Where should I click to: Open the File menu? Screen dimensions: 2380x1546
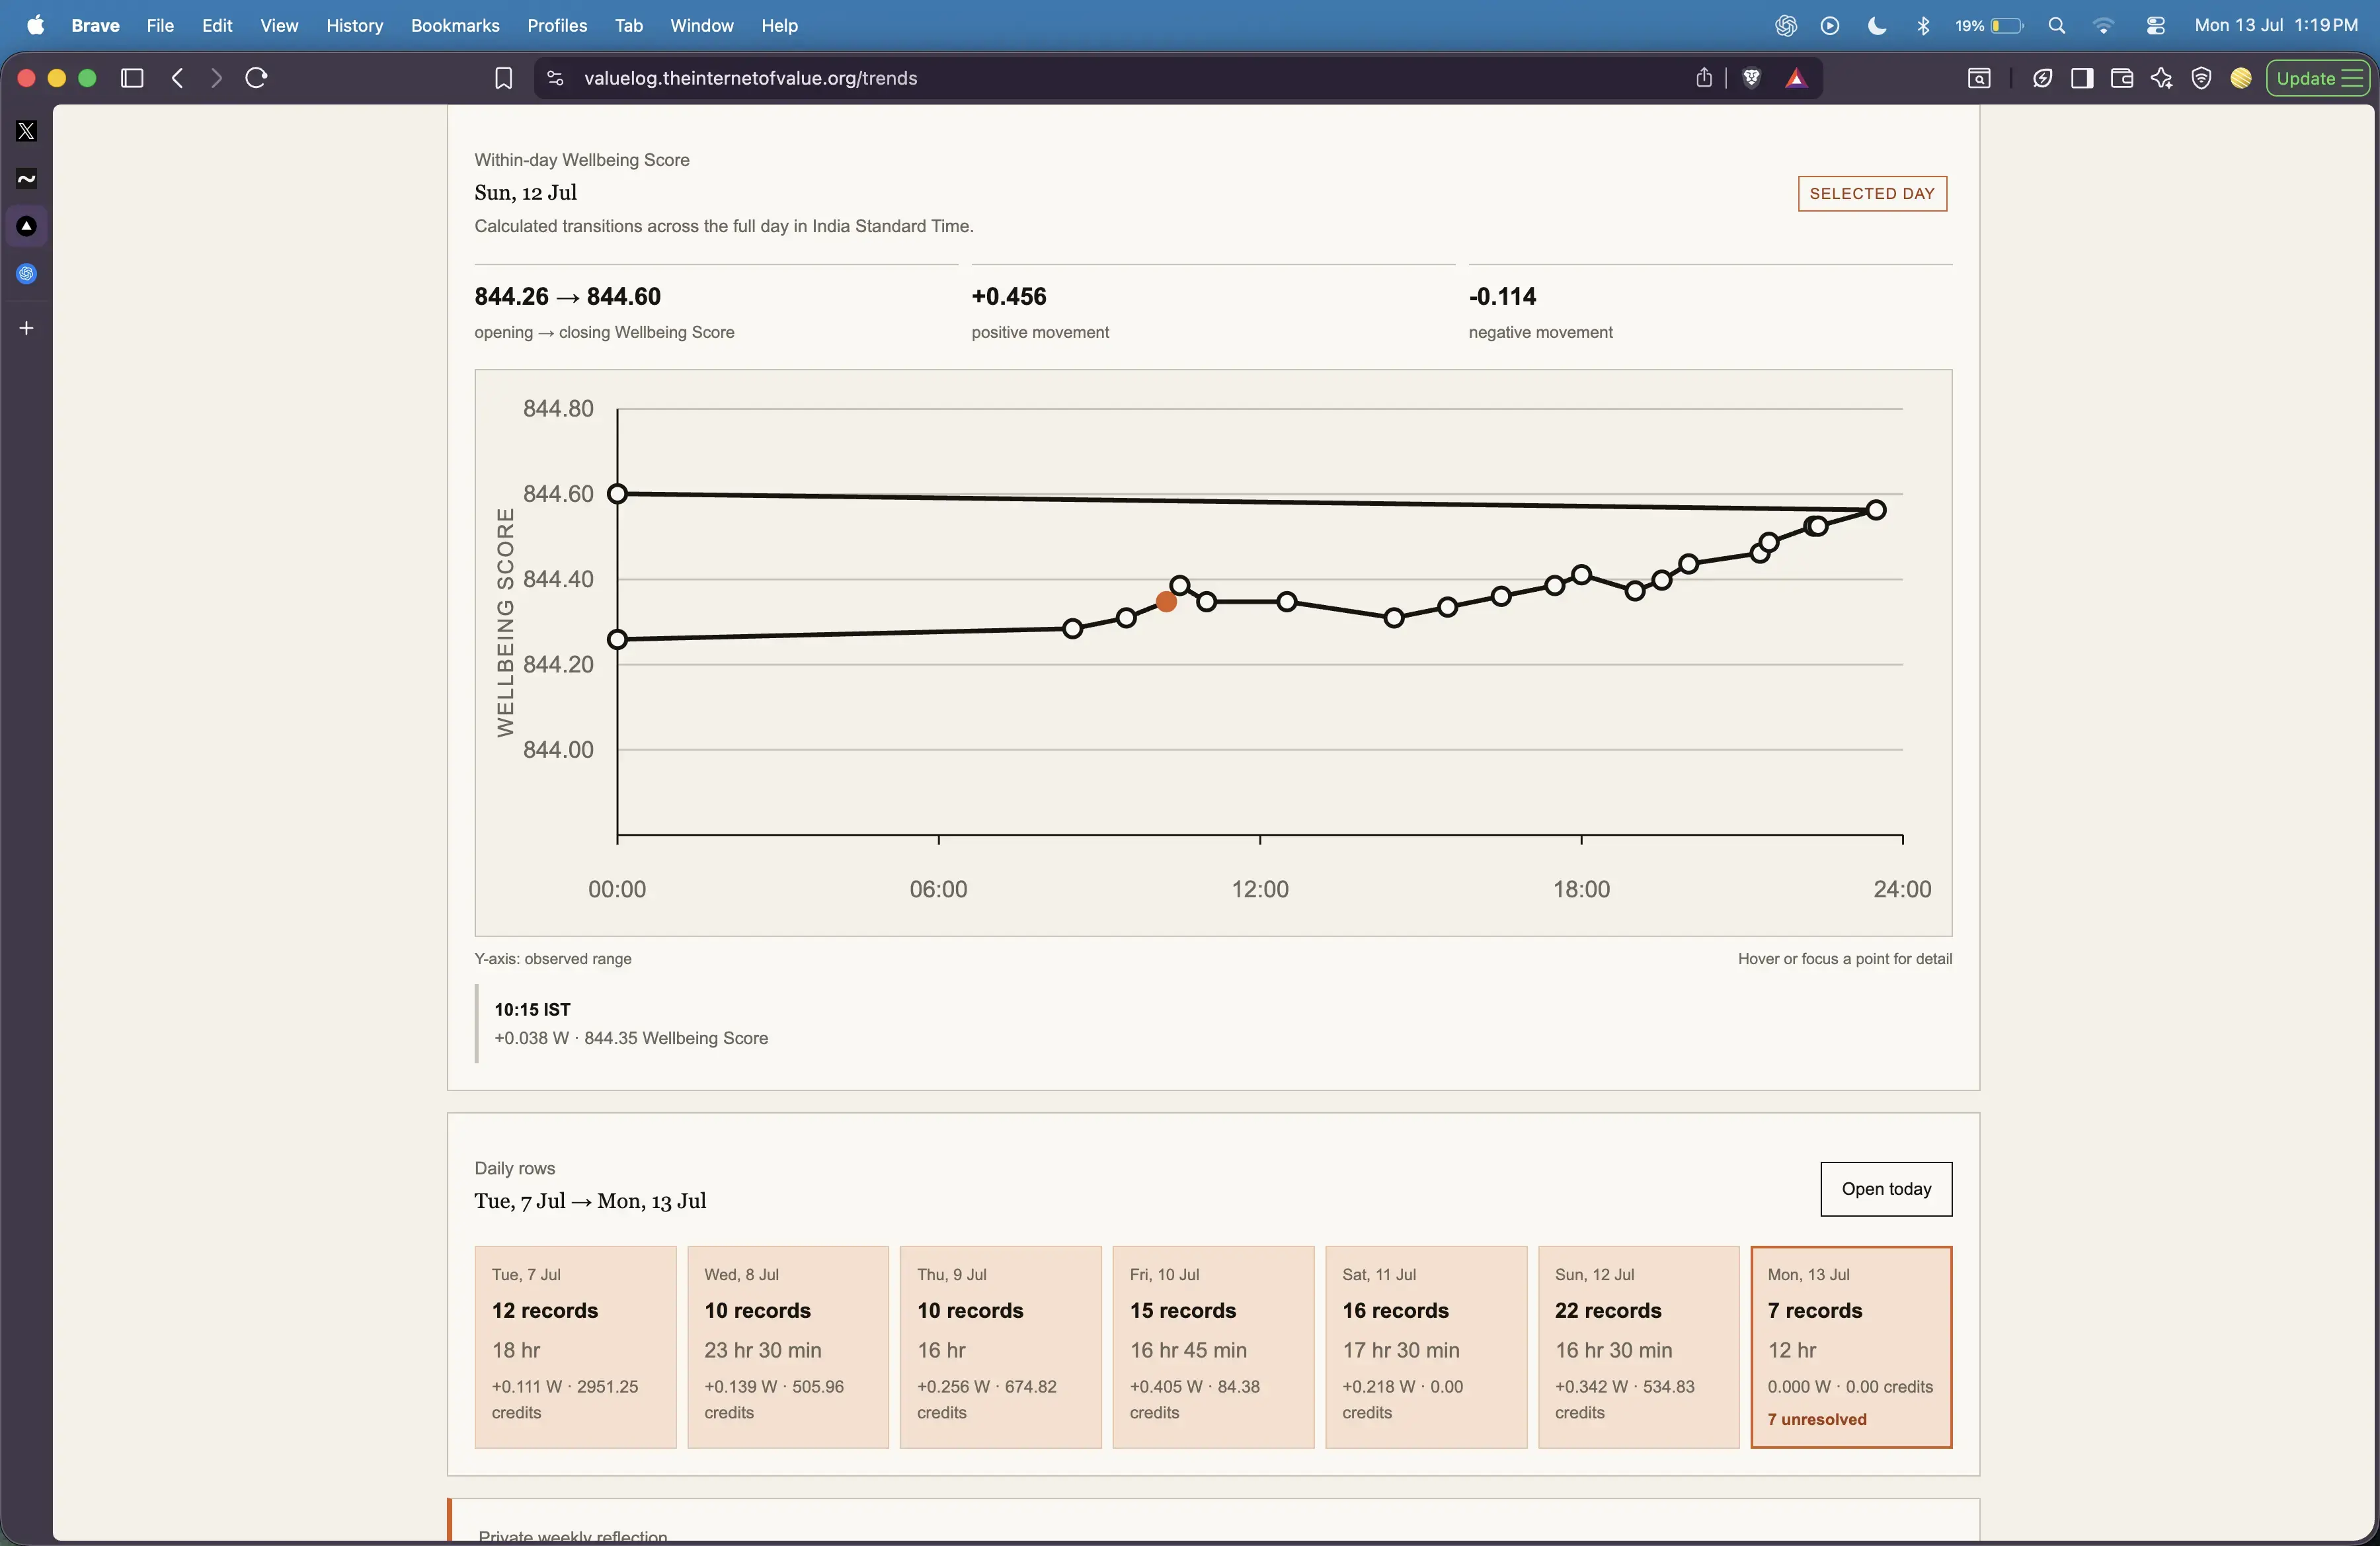point(160,26)
